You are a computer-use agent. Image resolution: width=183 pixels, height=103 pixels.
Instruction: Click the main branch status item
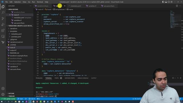20,99
